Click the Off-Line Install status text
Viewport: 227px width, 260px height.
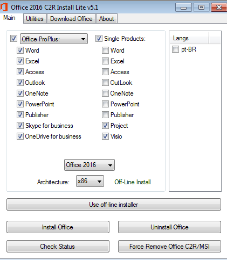coord(133,182)
